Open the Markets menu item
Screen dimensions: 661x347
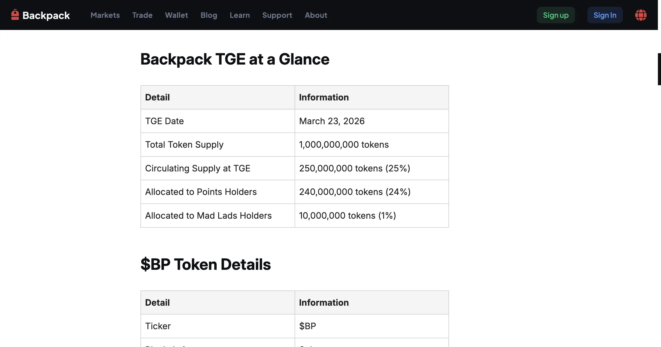click(105, 15)
